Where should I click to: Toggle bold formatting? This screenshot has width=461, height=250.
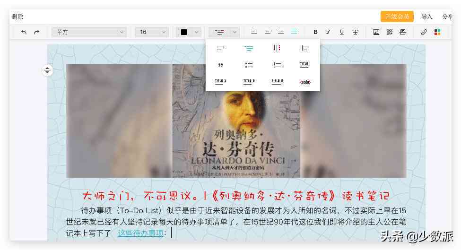pyautogui.click(x=315, y=32)
